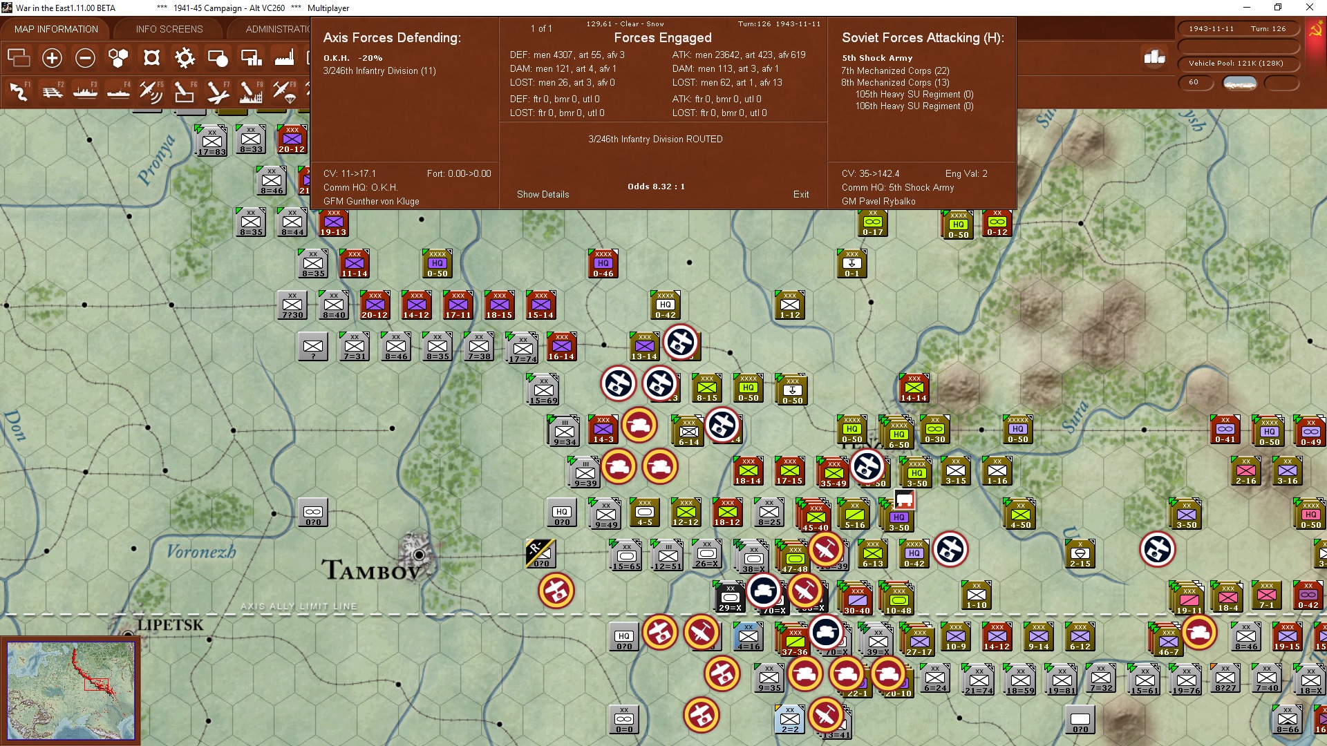Click the 60 value field at top right
This screenshot has width=1327, height=746.
point(1196,83)
